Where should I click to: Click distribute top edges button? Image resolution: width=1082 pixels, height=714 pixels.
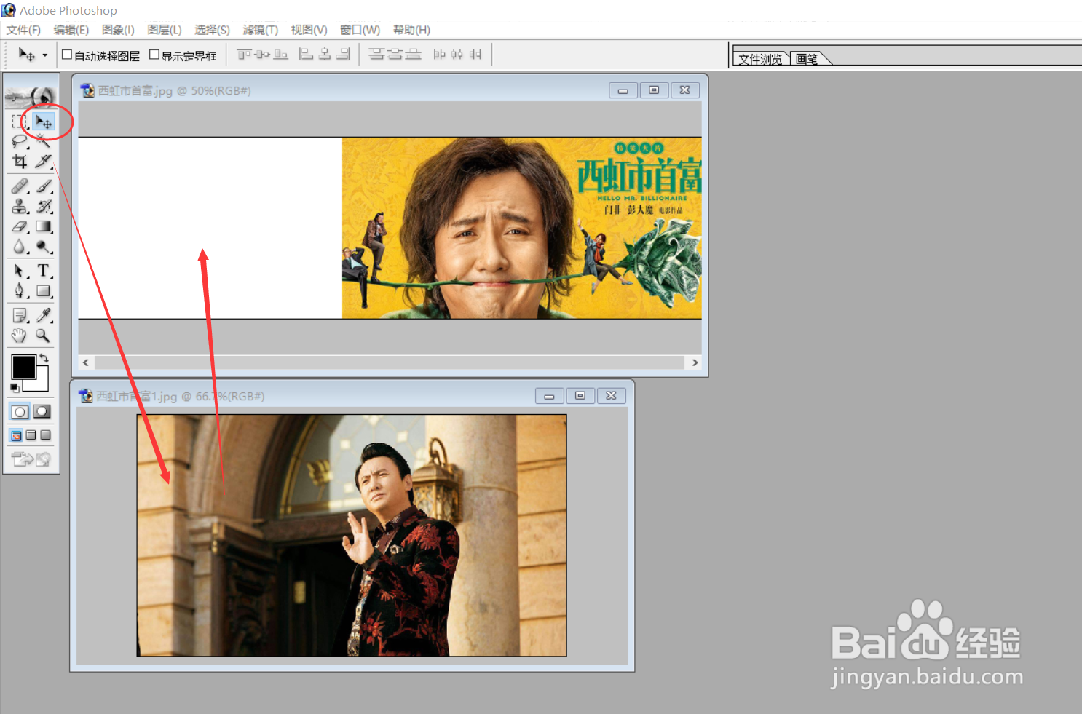pos(376,55)
